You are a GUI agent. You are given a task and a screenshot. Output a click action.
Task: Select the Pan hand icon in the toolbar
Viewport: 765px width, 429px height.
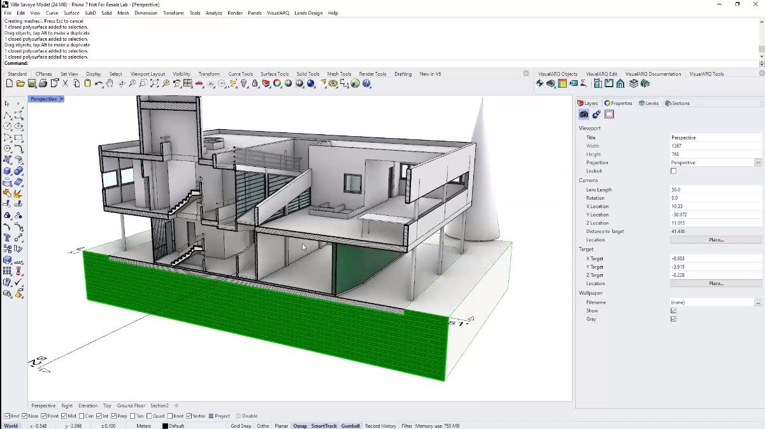pyautogui.click(x=110, y=83)
